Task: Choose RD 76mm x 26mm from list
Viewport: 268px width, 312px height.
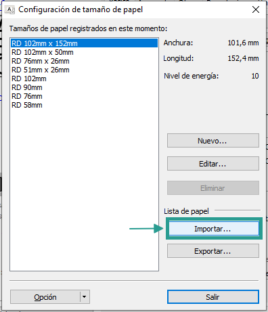Action: click(x=84, y=61)
